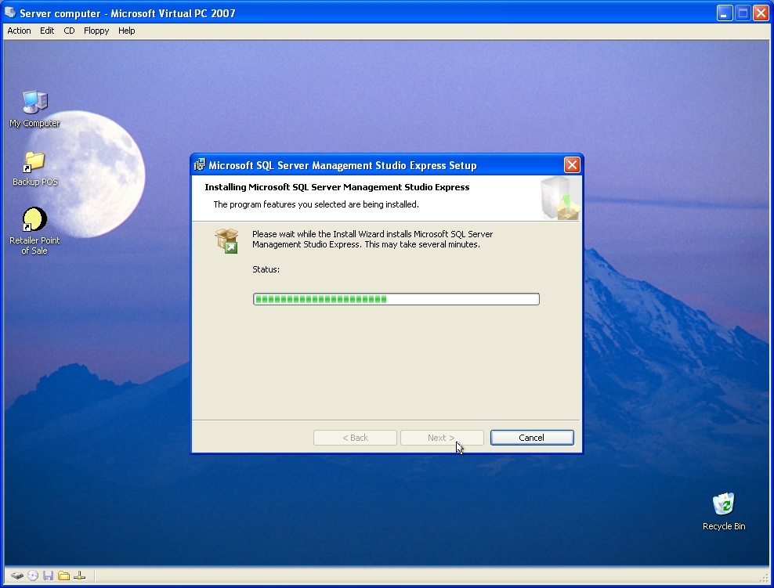Click the installation progress bar

(396, 299)
